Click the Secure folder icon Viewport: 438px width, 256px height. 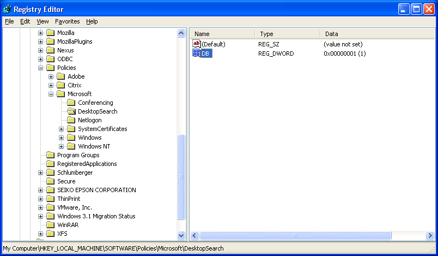coord(51,181)
